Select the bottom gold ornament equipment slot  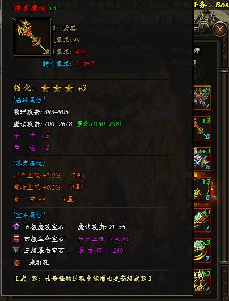pos(202,281)
